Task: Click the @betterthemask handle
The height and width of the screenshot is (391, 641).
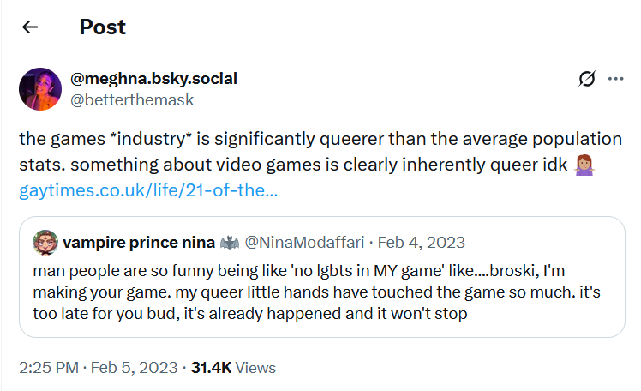Action: click(131, 99)
